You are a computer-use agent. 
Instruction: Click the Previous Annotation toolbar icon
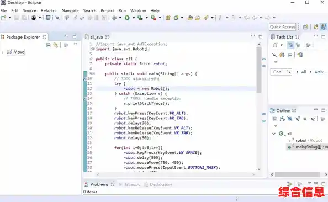point(234,18)
